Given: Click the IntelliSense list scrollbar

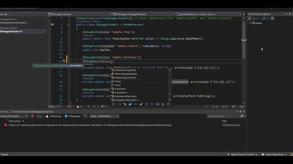Looking at the screenshot, I should point(170,85).
